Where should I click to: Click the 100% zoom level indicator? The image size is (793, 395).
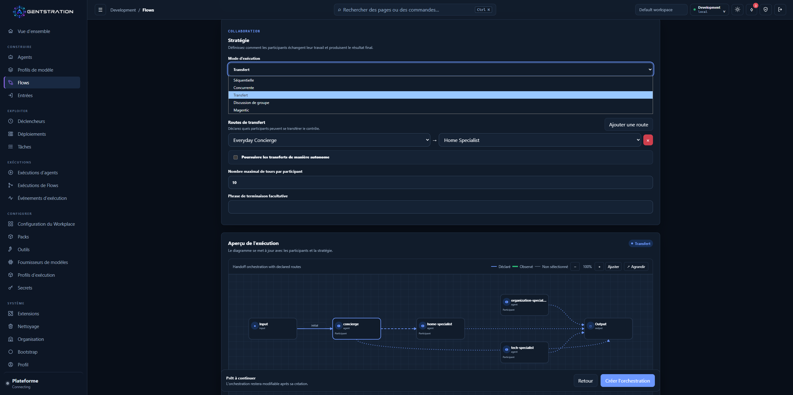(587, 267)
